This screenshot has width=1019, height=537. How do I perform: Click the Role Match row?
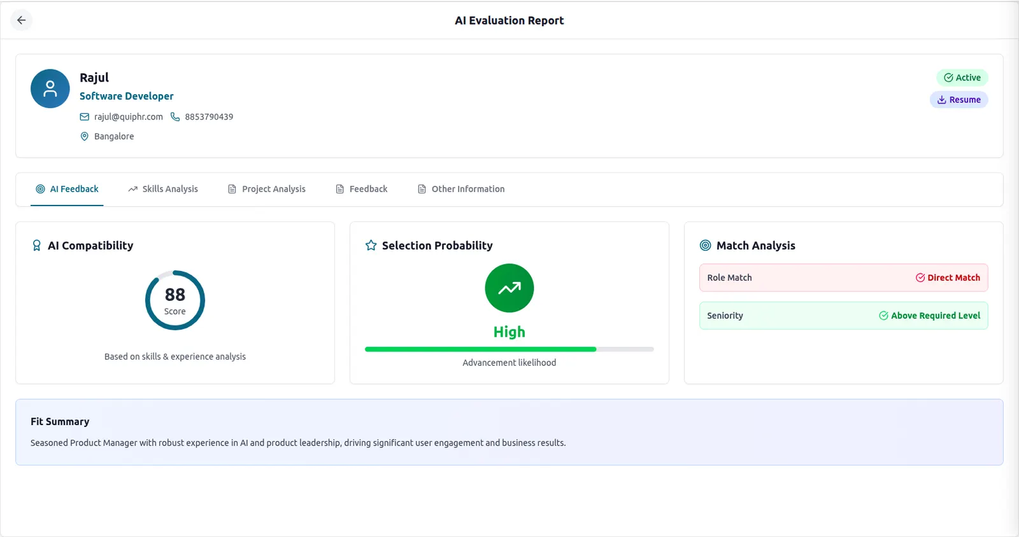pyautogui.click(x=844, y=278)
